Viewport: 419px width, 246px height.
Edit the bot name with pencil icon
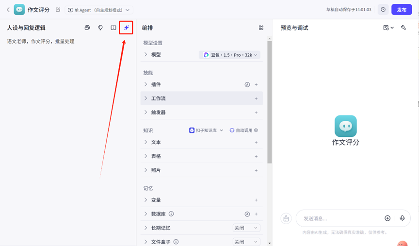tap(58, 10)
